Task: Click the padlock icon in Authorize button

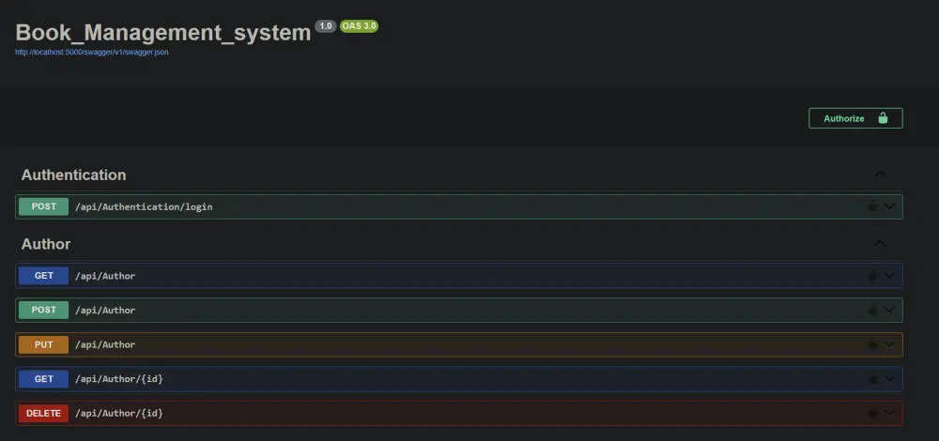Action: pyautogui.click(x=883, y=118)
